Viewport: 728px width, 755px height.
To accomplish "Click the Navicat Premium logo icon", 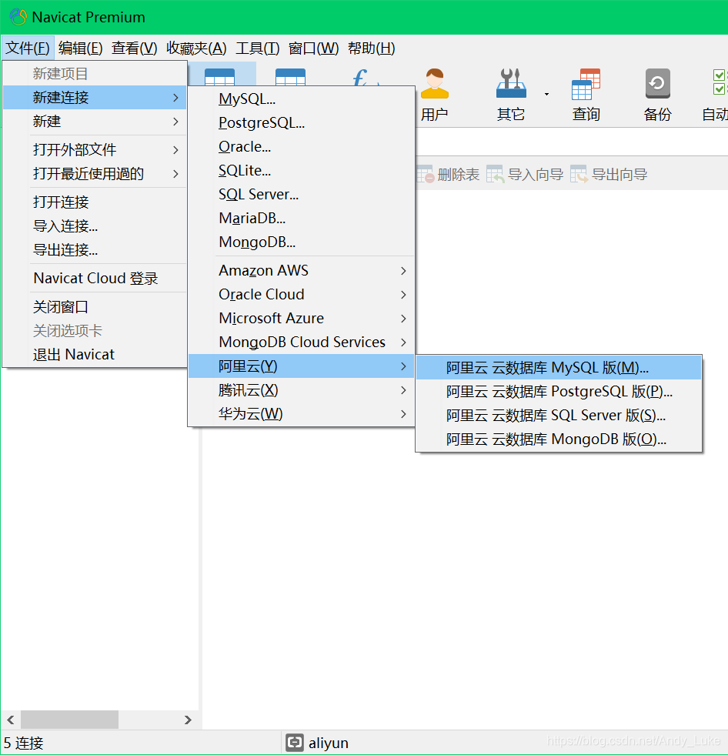I will (x=18, y=17).
